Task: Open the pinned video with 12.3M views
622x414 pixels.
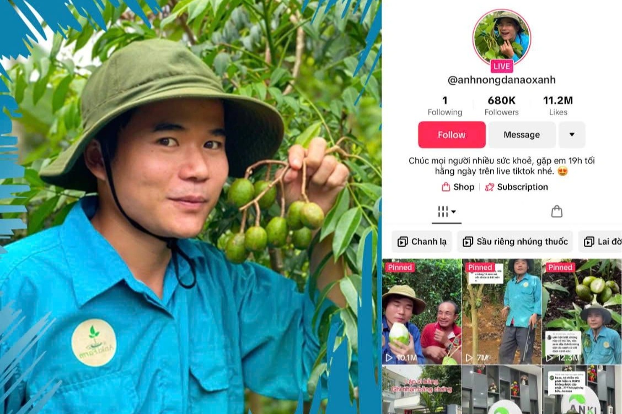Action: tap(582, 312)
